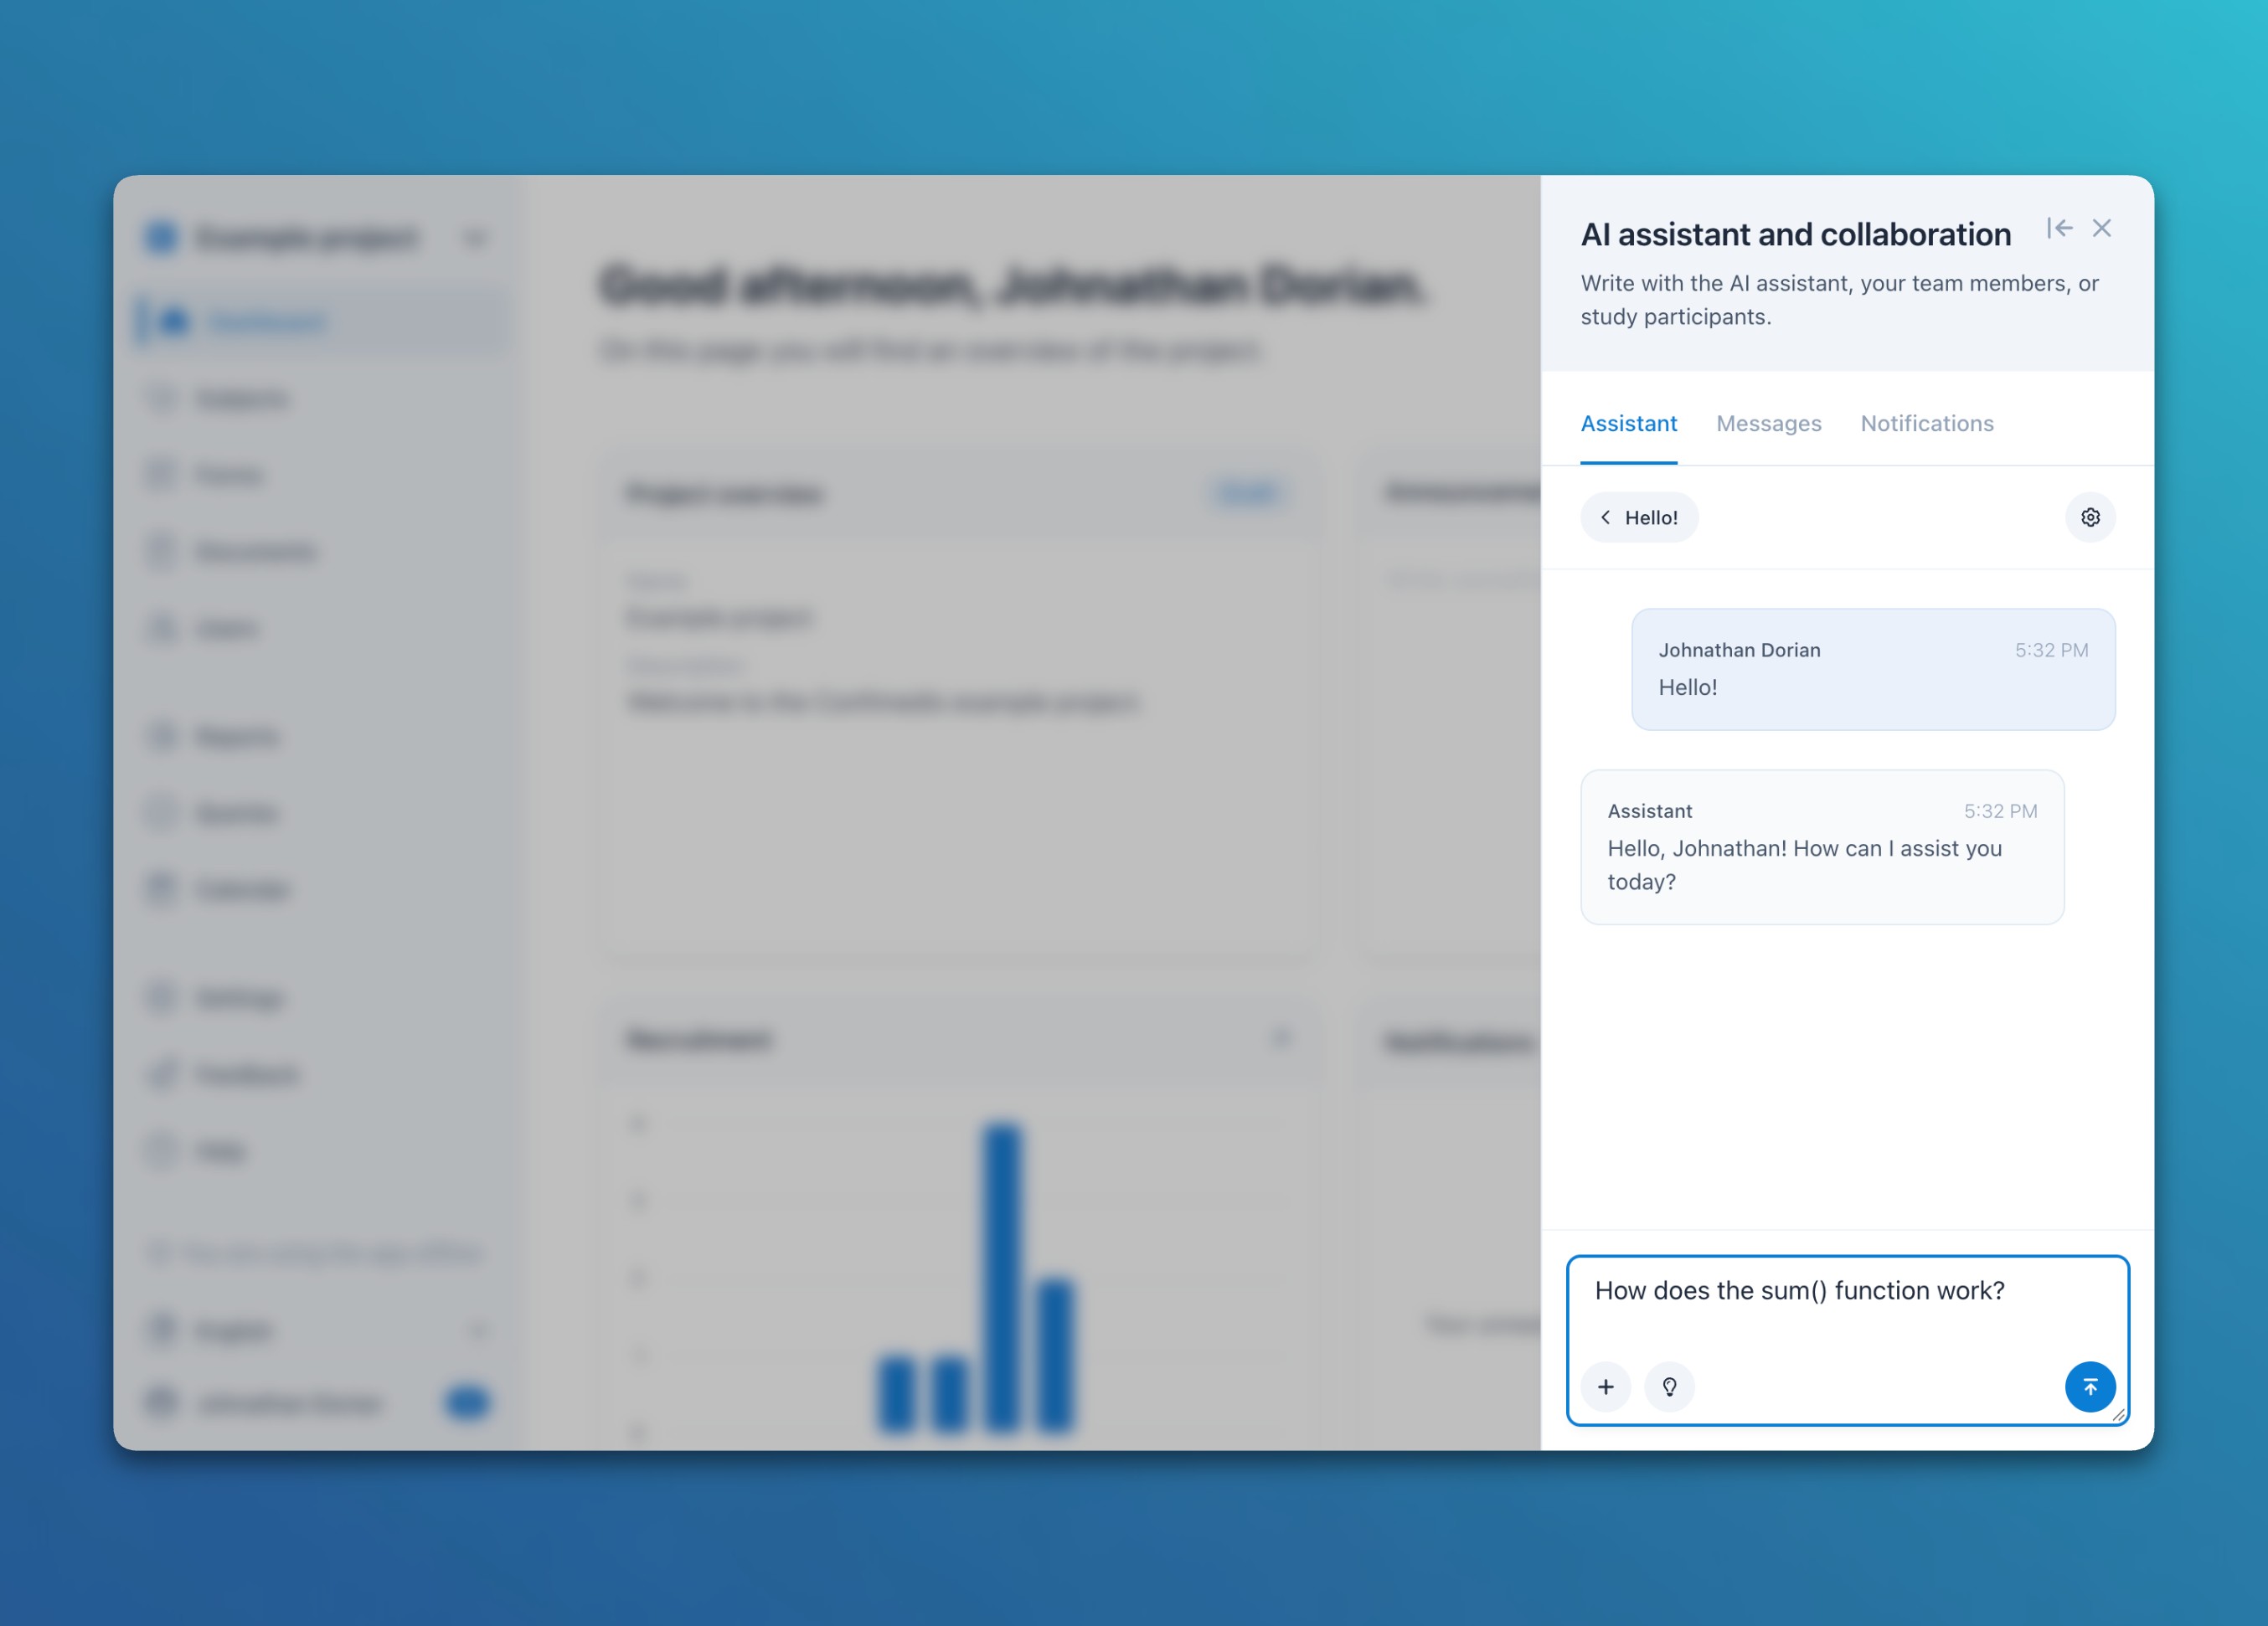The height and width of the screenshot is (1626, 2268).
Task: Open assistant settings gear icon
Action: [2090, 517]
